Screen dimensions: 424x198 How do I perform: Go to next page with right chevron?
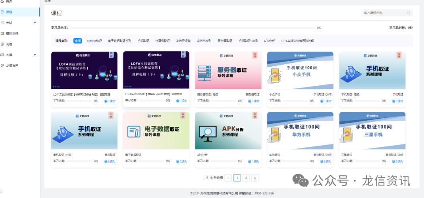point(255,178)
